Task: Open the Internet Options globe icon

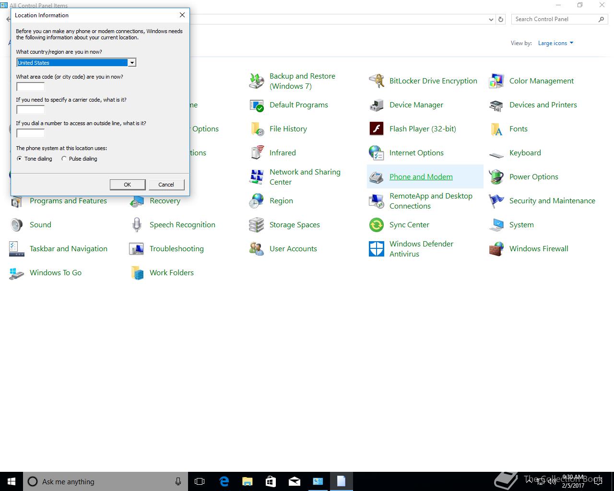Action: pyautogui.click(x=377, y=153)
